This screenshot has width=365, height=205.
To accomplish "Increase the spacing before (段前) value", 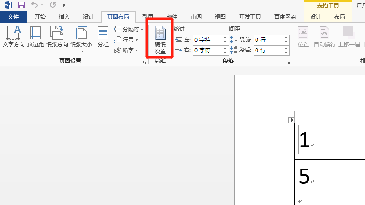I will tap(287, 37).
